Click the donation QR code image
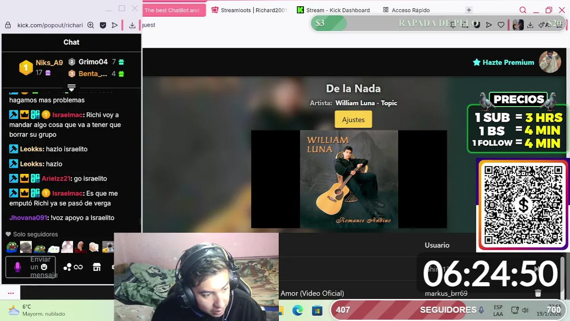Image resolution: width=570 pixels, height=321 pixels. 523,205
